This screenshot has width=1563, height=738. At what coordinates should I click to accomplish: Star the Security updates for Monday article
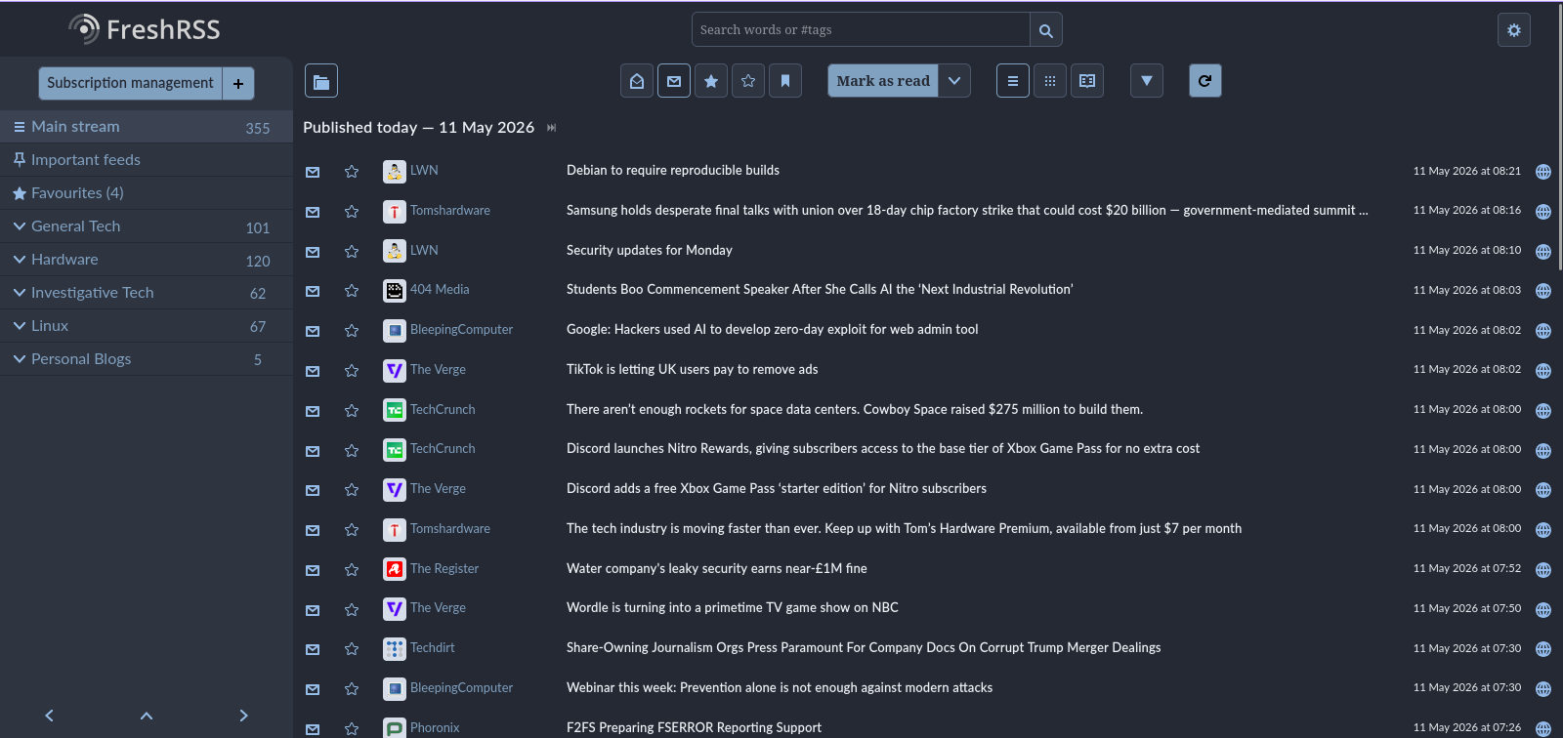pyautogui.click(x=352, y=252)
